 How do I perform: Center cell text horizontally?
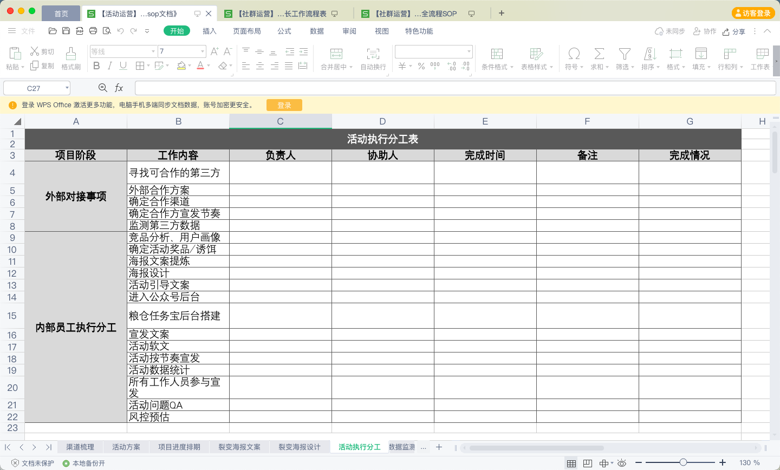tap(260, 66)
